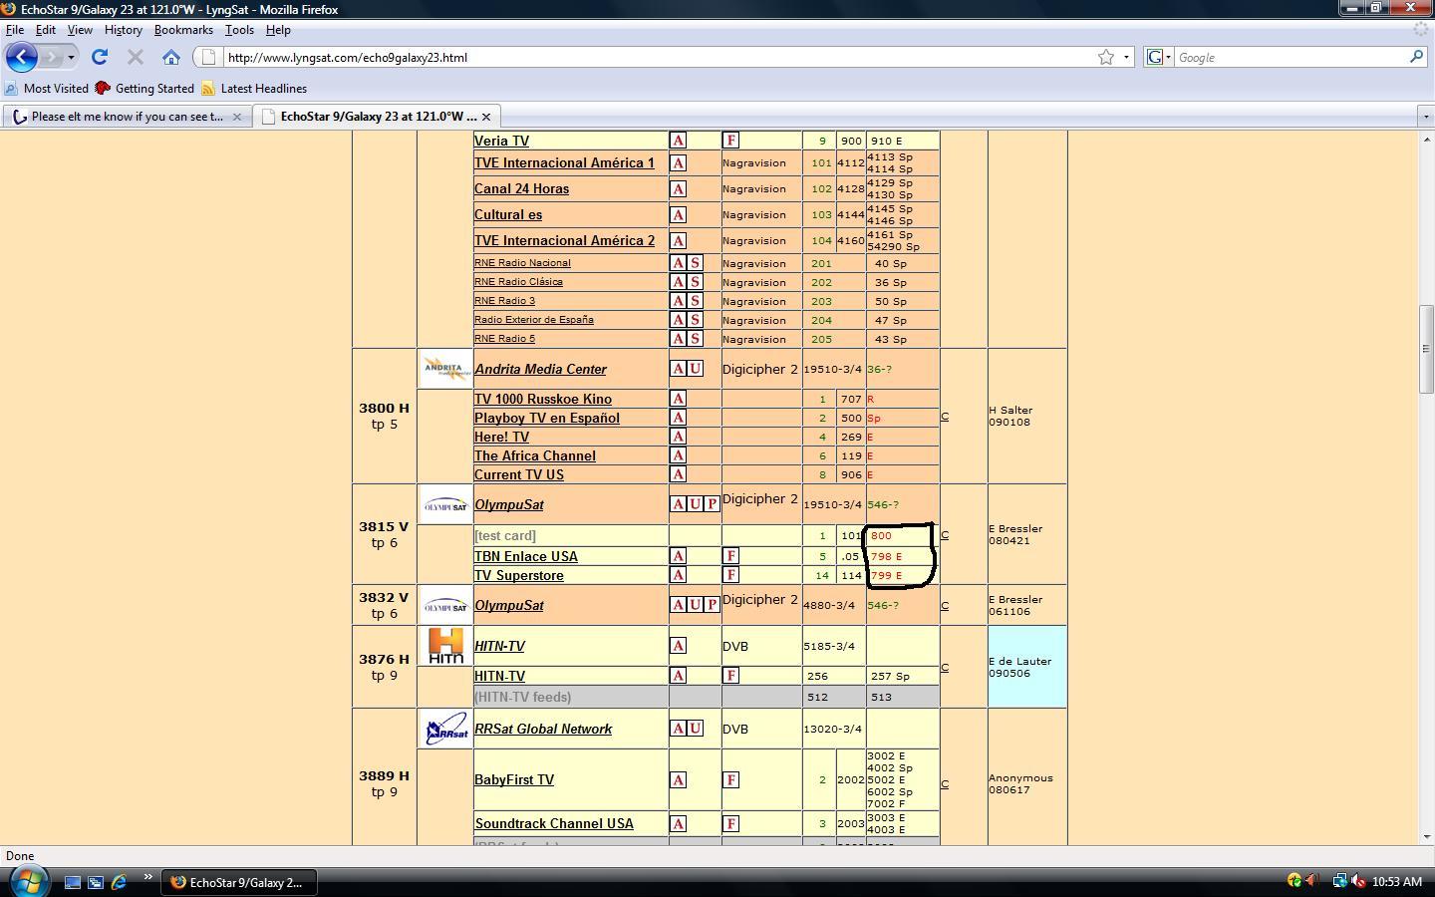1435x897 pixels.
Task: Open the Tools menu
Action: 239,30
